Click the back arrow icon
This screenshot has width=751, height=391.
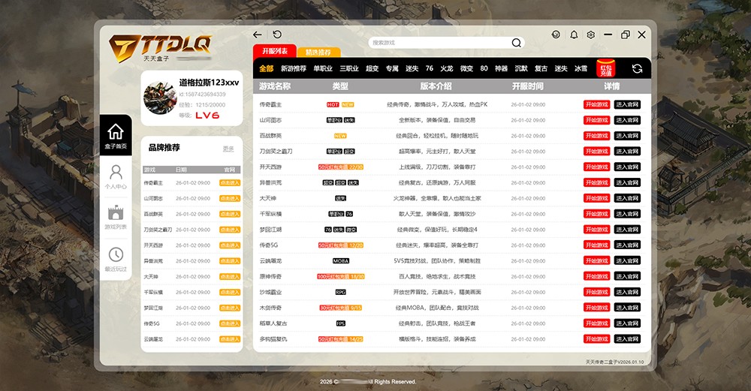258,35
